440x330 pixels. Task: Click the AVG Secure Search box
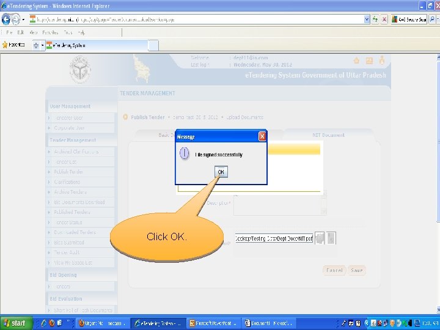point(409,20)
